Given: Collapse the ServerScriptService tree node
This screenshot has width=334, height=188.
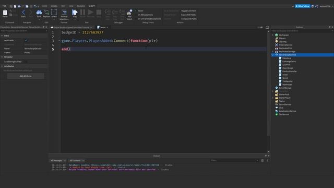Looking at the screenshot, I should pos(272,55).
